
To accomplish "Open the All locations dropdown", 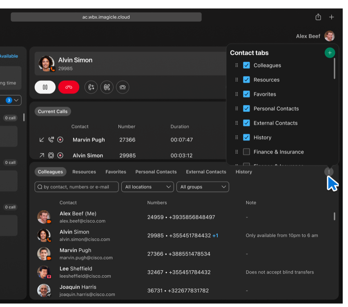I will (147, 187).
